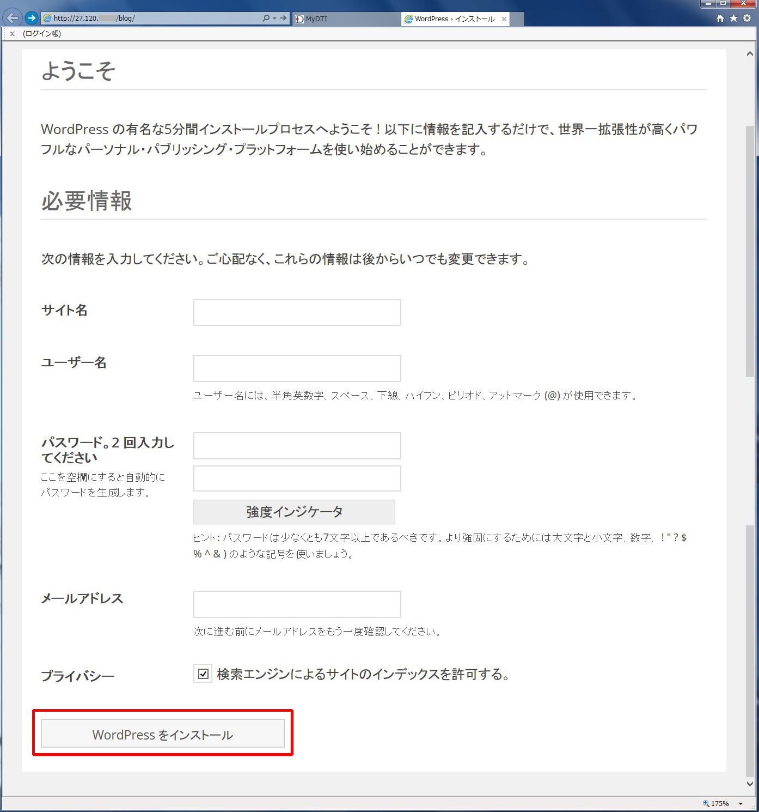Click the Go arrow in address bar

[x=283, y=18]
